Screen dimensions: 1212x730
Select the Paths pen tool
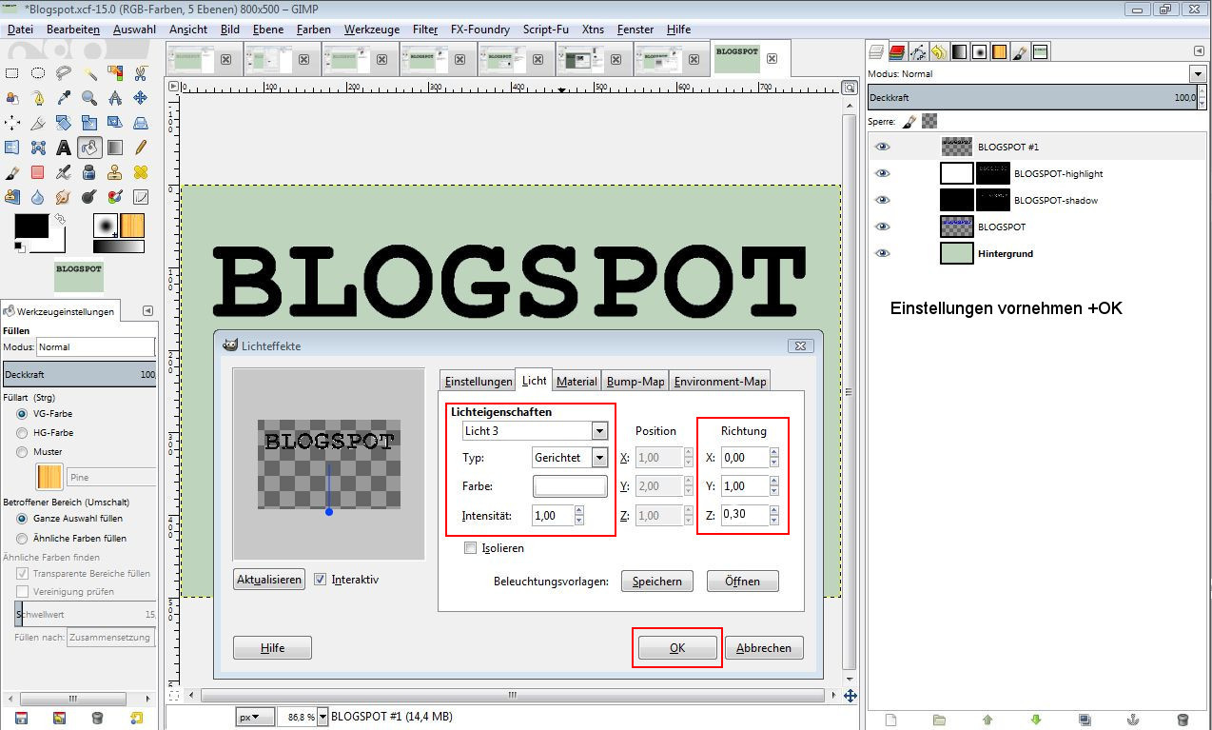click(38, 97)
